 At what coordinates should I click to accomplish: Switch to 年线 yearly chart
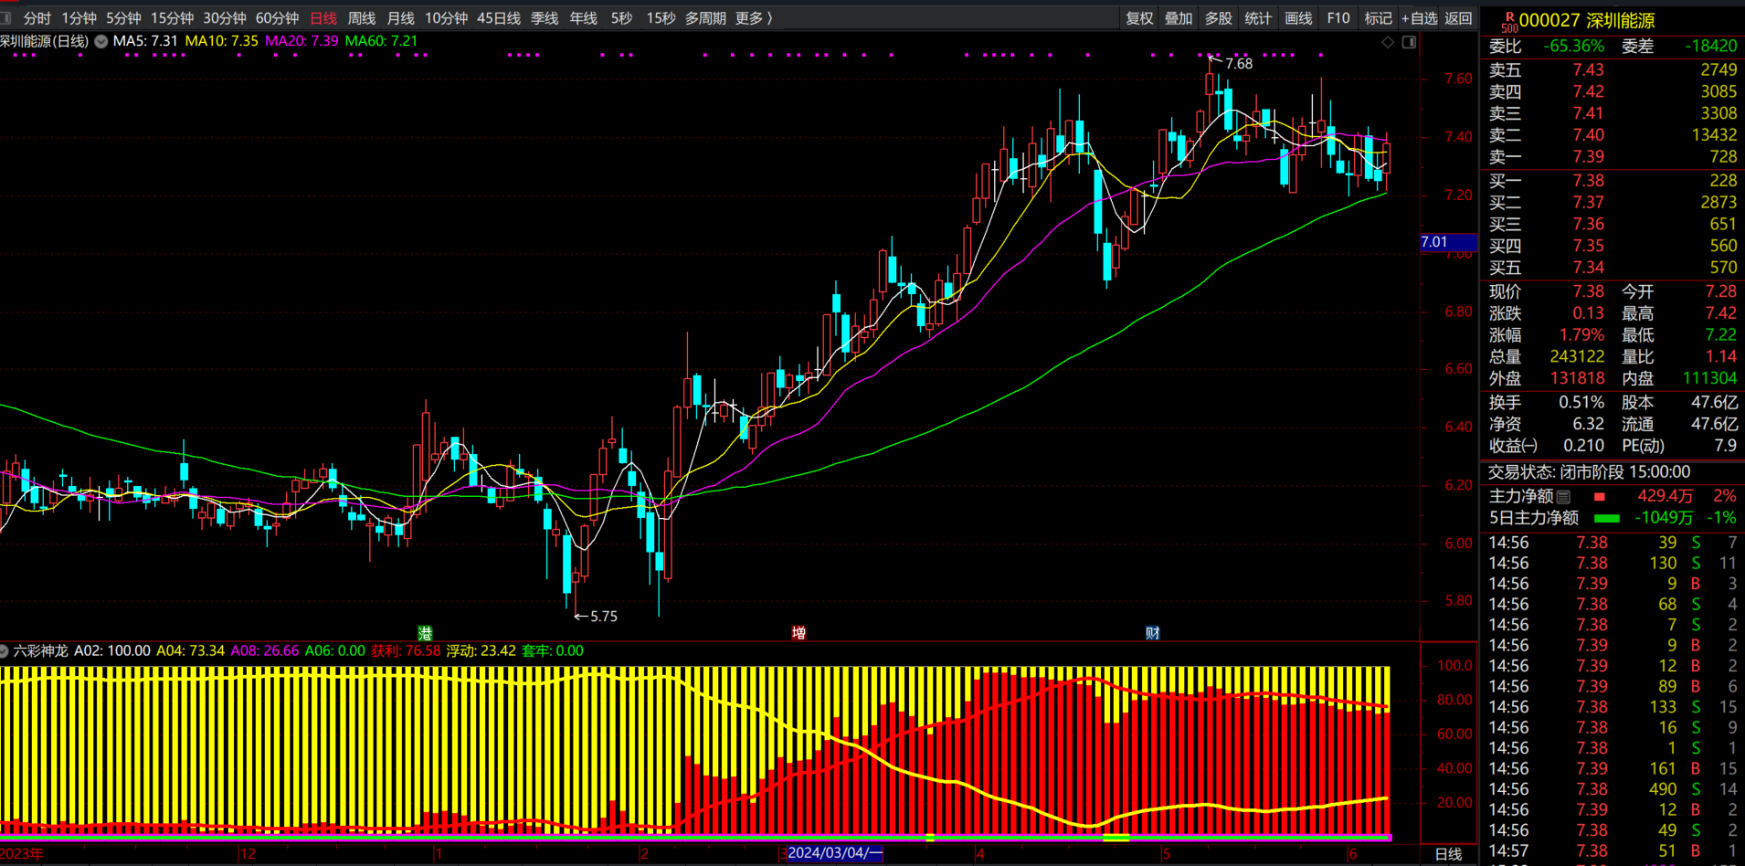(x=583, y=18)
